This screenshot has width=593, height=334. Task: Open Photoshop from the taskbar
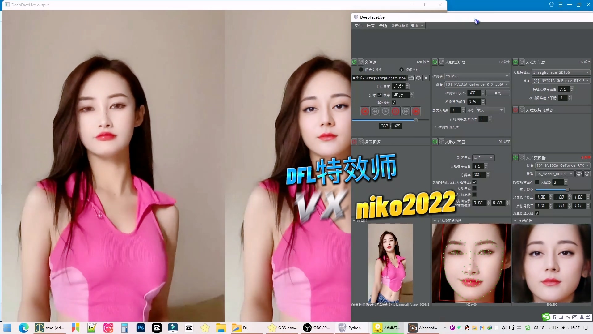(x=141, y=328)
